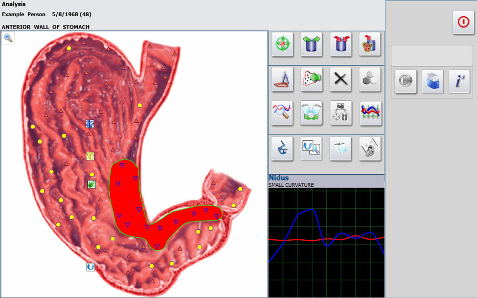
Task: Open the red-blue graph on grid icon
Action: 370,113
